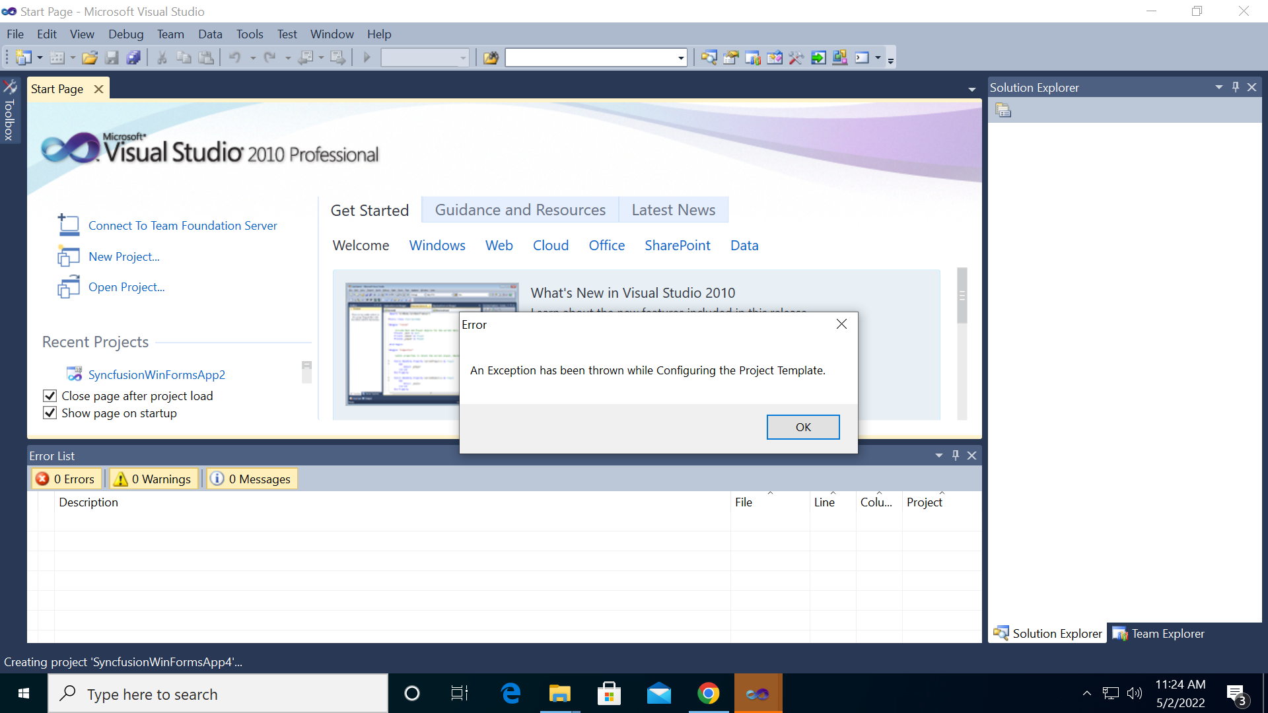
Task: Open the Solution Configurations combo box
Action: (425, 58)
